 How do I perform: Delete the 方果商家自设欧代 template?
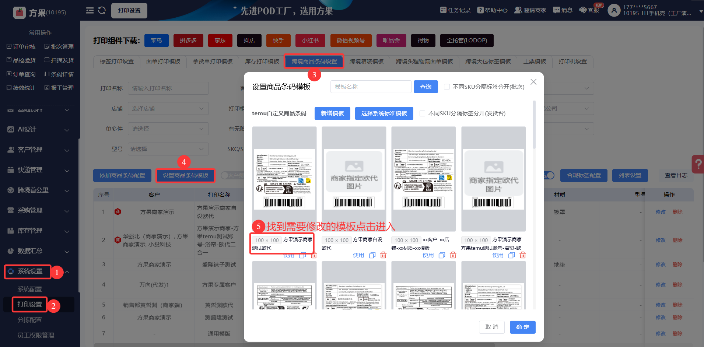[383, 255]
